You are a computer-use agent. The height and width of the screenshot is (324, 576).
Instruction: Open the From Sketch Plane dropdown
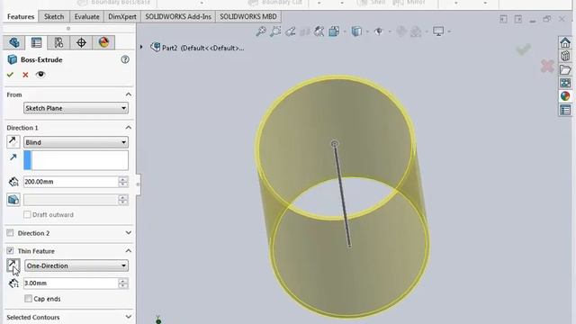76,108
